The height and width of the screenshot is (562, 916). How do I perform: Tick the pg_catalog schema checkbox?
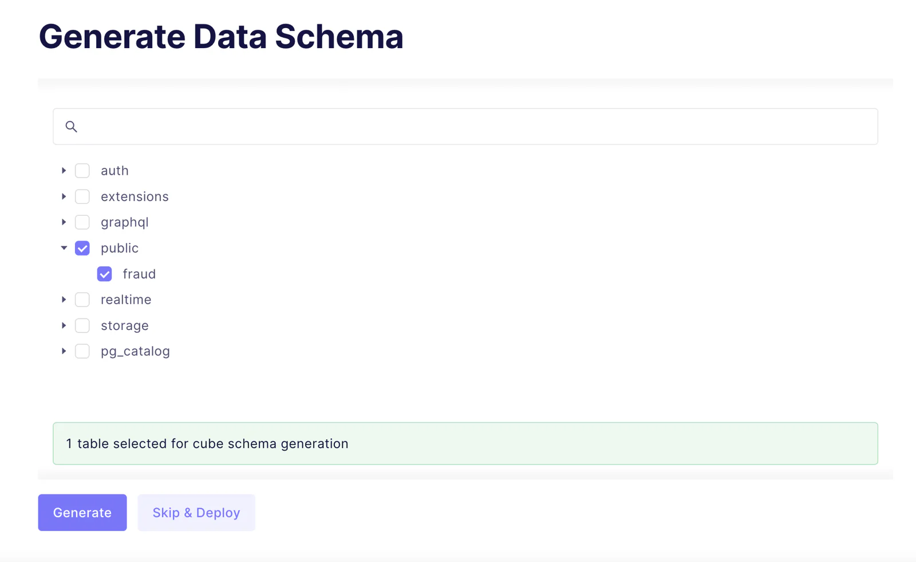[82, 351]
